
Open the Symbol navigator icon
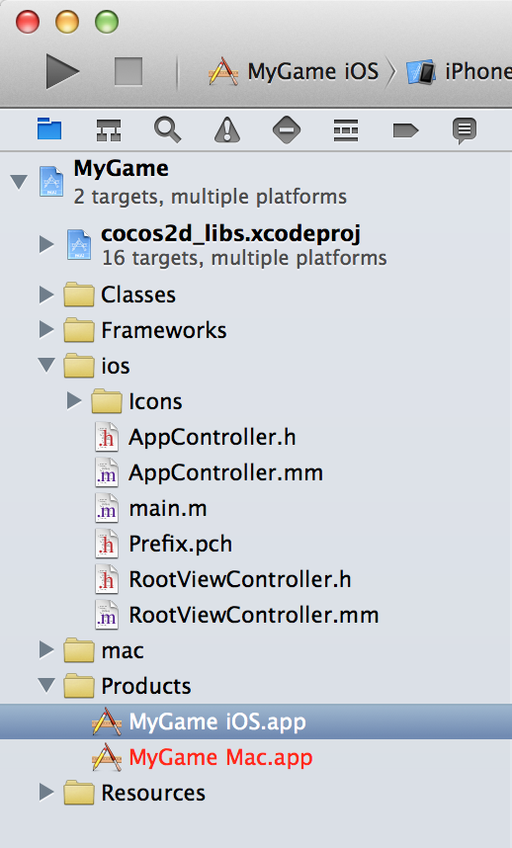tap(108, 130)
